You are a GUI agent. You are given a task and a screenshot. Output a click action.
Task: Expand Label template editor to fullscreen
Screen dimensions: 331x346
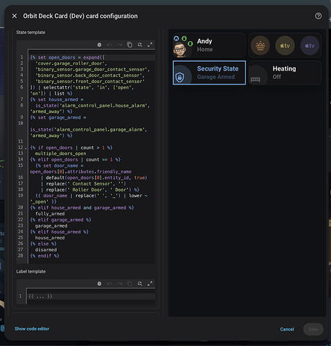(x=150, y=284)
